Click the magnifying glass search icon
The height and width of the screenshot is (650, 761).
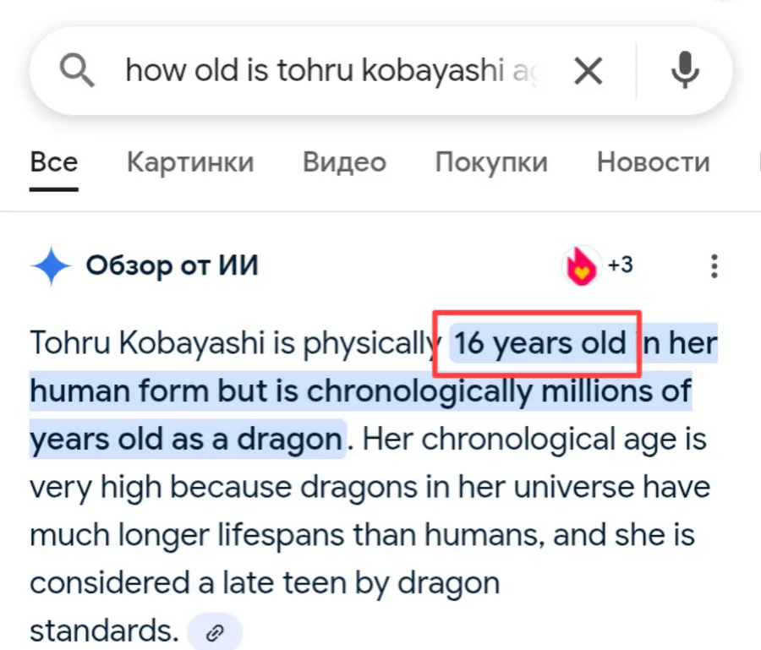click(77, 71)
